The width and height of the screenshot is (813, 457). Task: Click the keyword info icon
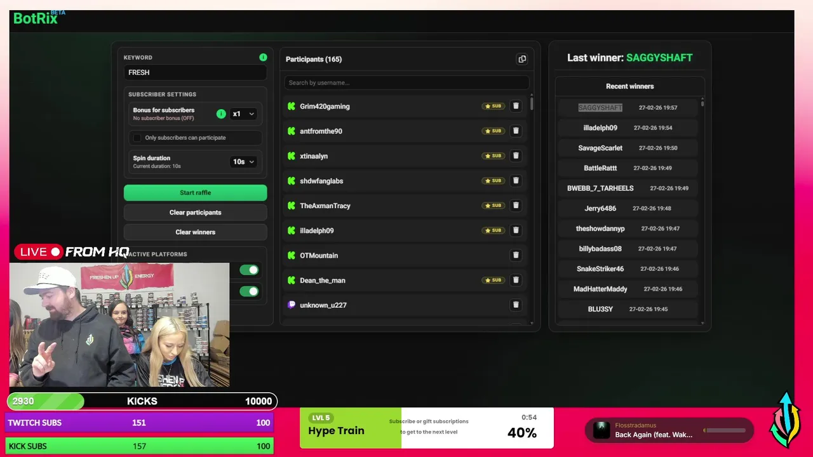coord(263,57)
